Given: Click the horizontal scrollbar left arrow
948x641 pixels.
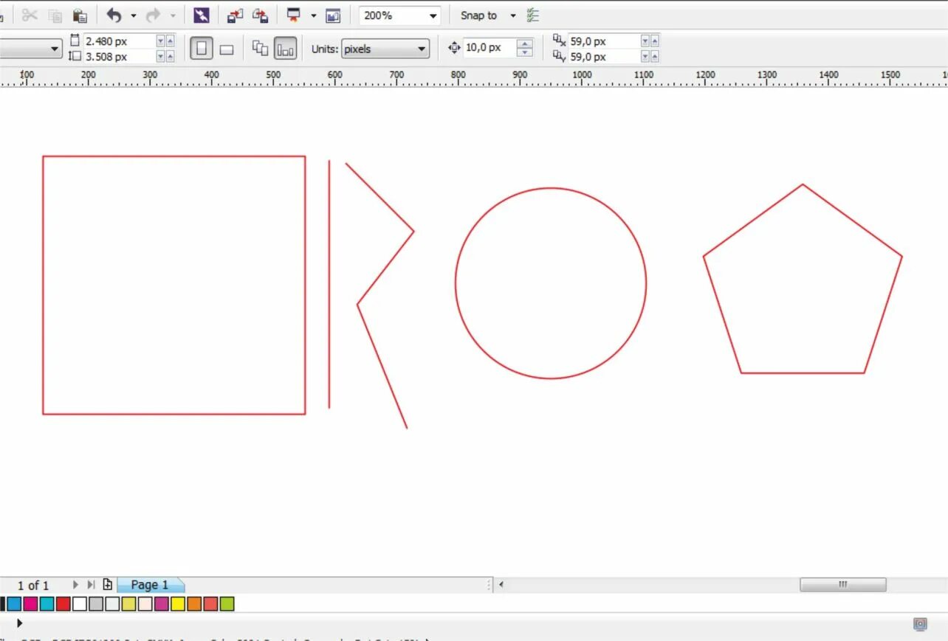Looking at the screenshot, I should tap(501, 585).
